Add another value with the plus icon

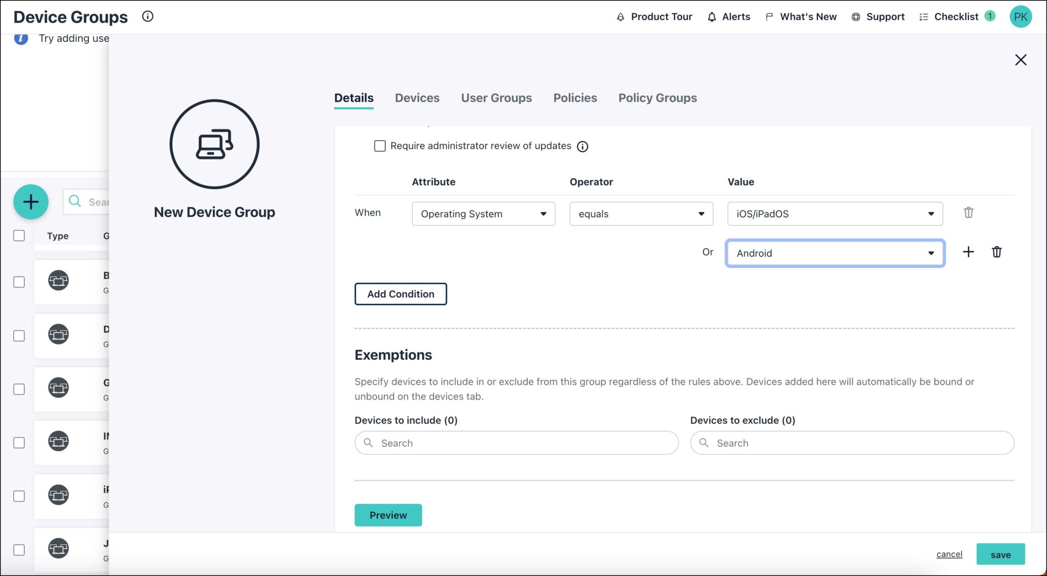point(968,252)
